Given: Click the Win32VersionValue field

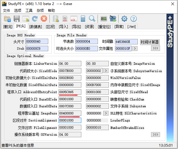Looking at the screenshot, I should (x=97, y=78).
